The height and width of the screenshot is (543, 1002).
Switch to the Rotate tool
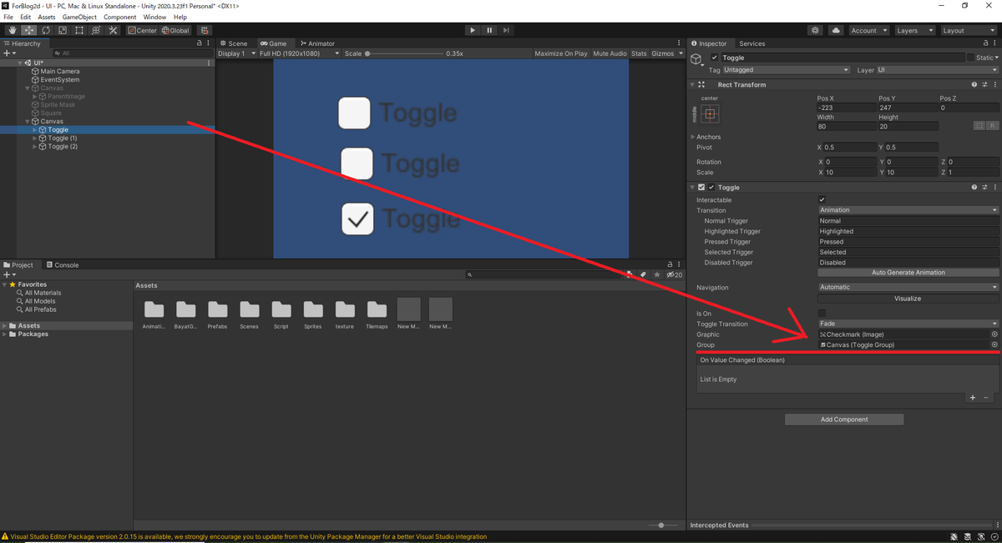(45, 30)
